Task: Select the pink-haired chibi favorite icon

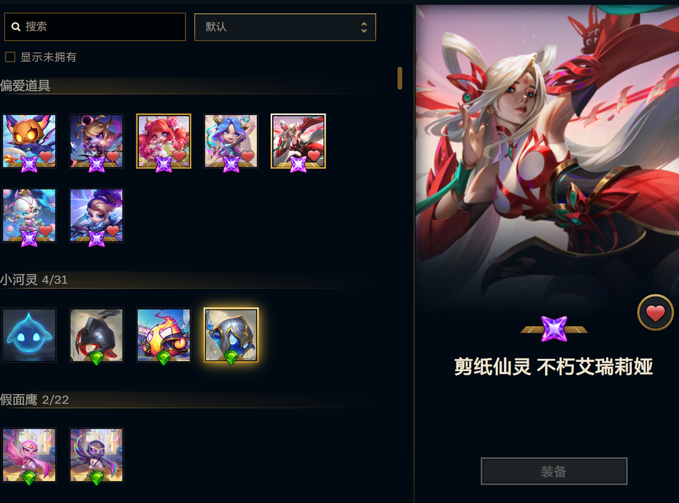Action: click(163, 141)
